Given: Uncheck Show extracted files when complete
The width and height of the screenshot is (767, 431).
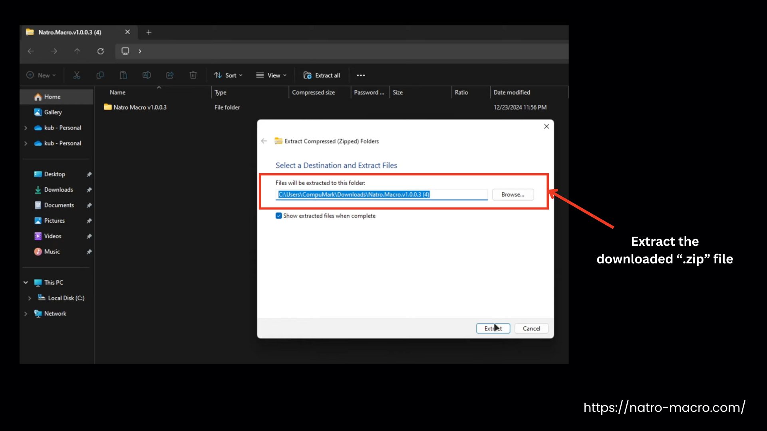Looking at the screenshot, I should point(279,215).
